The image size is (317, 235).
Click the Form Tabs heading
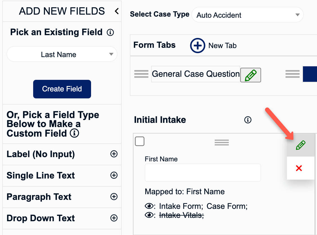tap(154, 45)
